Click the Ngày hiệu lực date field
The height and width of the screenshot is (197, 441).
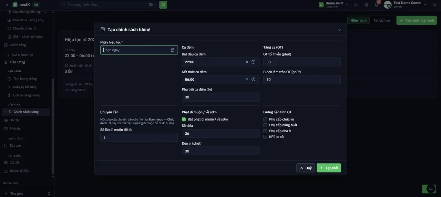139,50
